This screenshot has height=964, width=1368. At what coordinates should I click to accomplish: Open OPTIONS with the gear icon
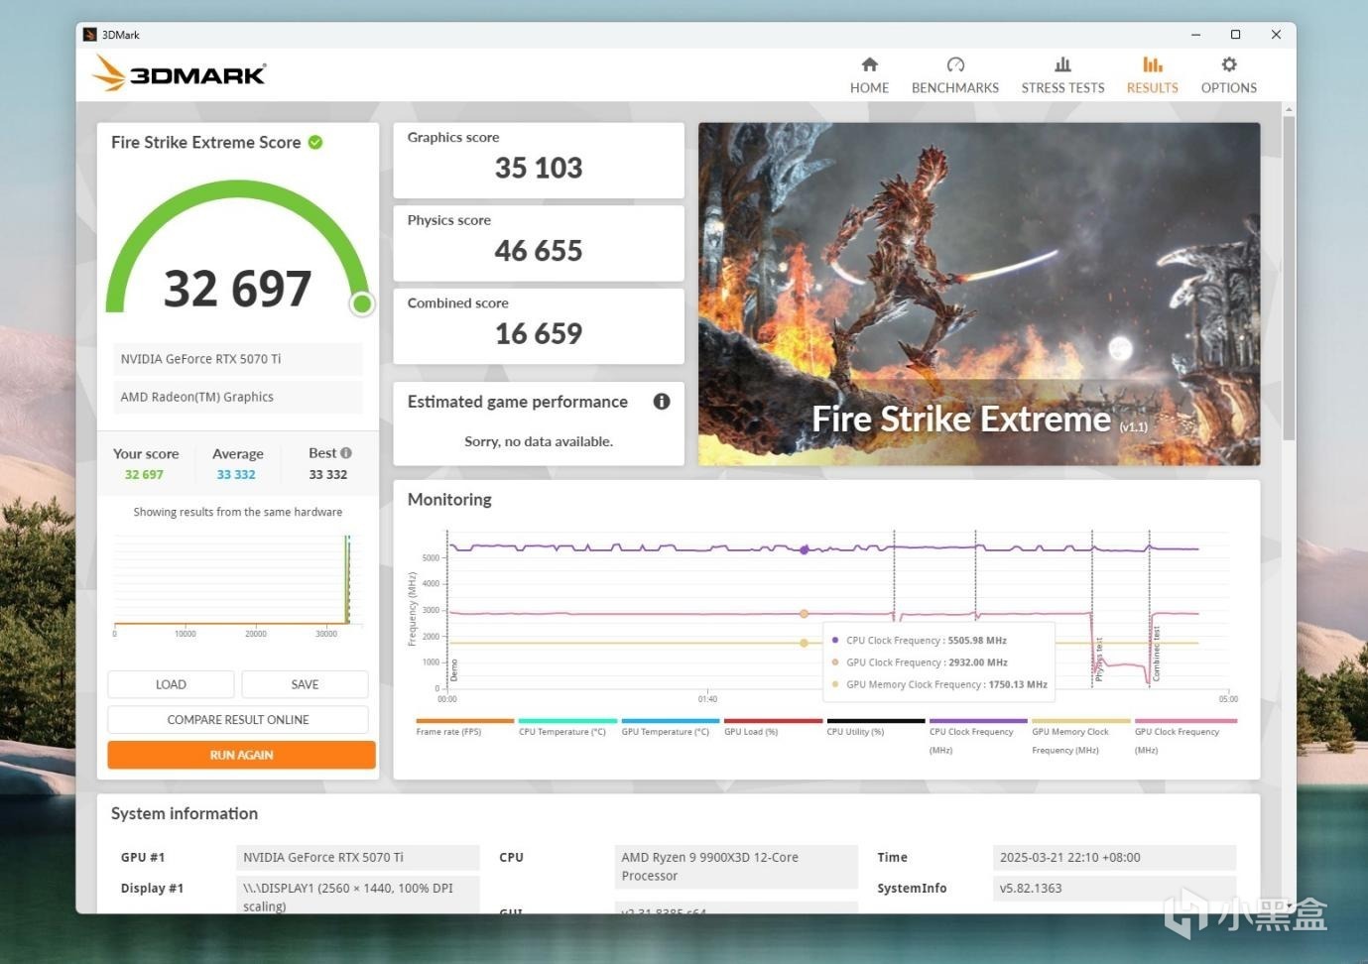[1229, 75]
